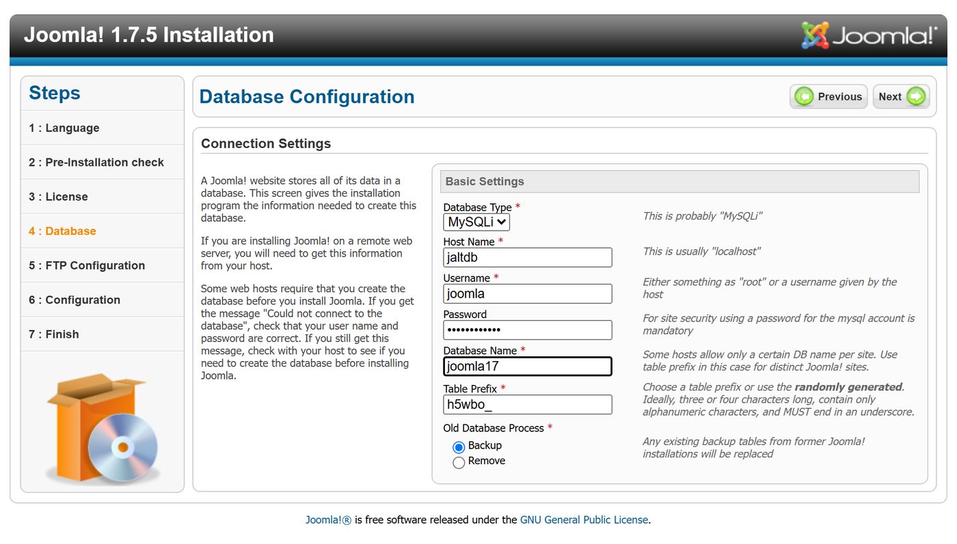Image resolution: width=957 pixels, height=544 pixels.
Task: Open the Database Type MySQLi dropdown
Action: pos(476,222)
